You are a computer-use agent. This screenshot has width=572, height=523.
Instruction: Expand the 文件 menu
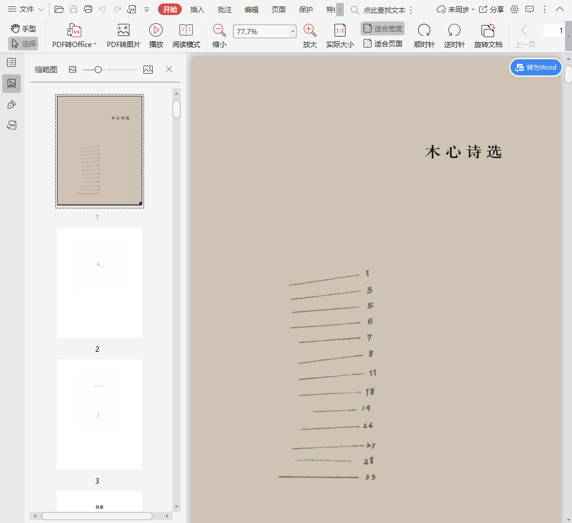coord(26,9)
